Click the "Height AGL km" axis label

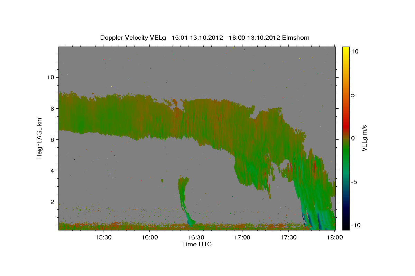pyautogui.click(x=39, y=138)
